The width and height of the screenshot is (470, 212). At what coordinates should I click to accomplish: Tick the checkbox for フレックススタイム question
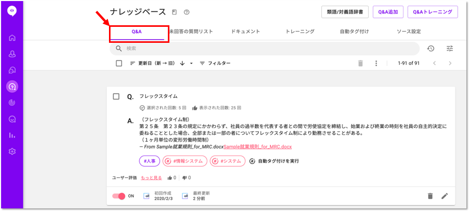[x=116, y=96]
